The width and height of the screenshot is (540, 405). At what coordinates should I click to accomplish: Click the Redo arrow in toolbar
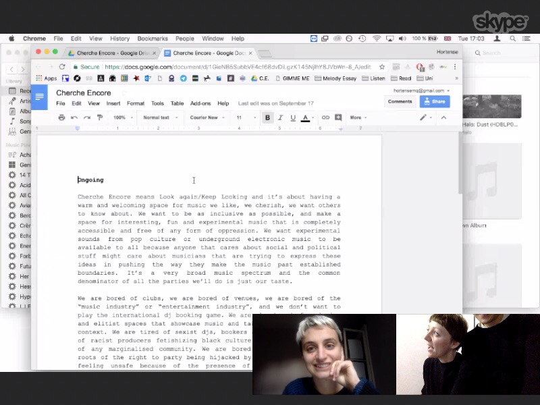tap(86, 117)
